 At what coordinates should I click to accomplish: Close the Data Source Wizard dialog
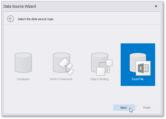coord(156,6)
